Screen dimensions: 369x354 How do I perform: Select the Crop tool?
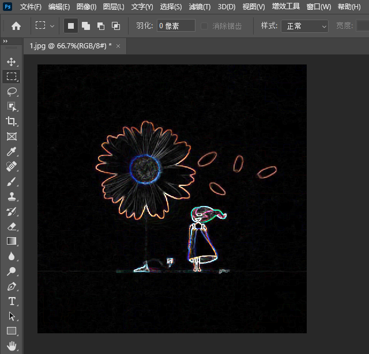point(12,121)
